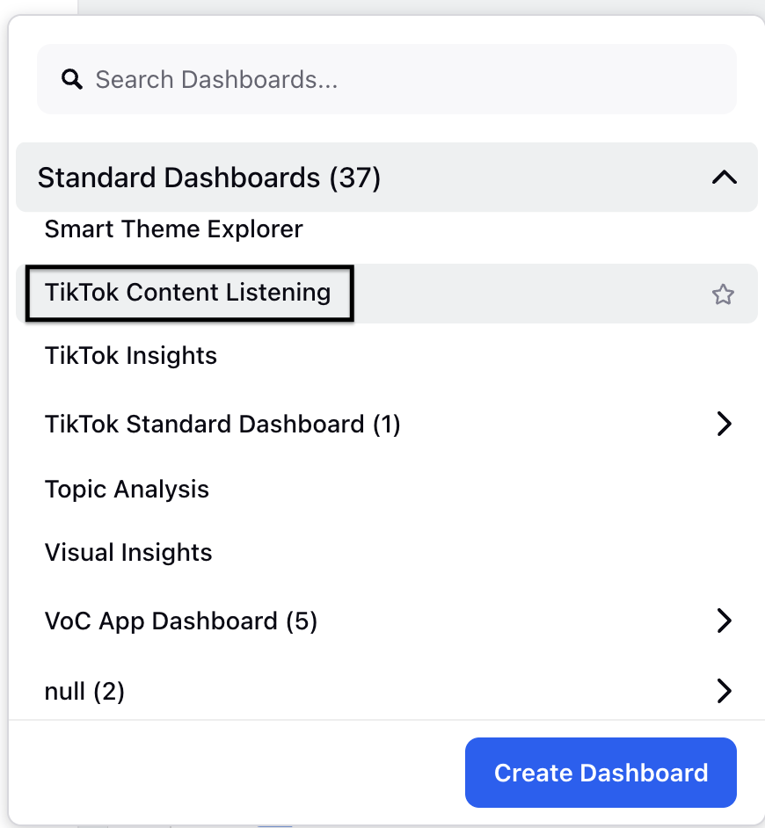Focus the Search Dashboards input field
This screenshot has height=828, width=765.
coord(387,79)
